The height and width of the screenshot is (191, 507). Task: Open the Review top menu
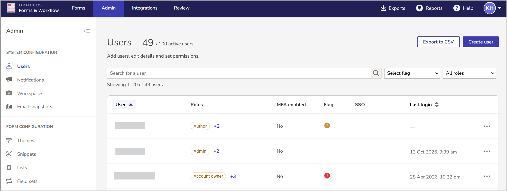pos(182,8)
